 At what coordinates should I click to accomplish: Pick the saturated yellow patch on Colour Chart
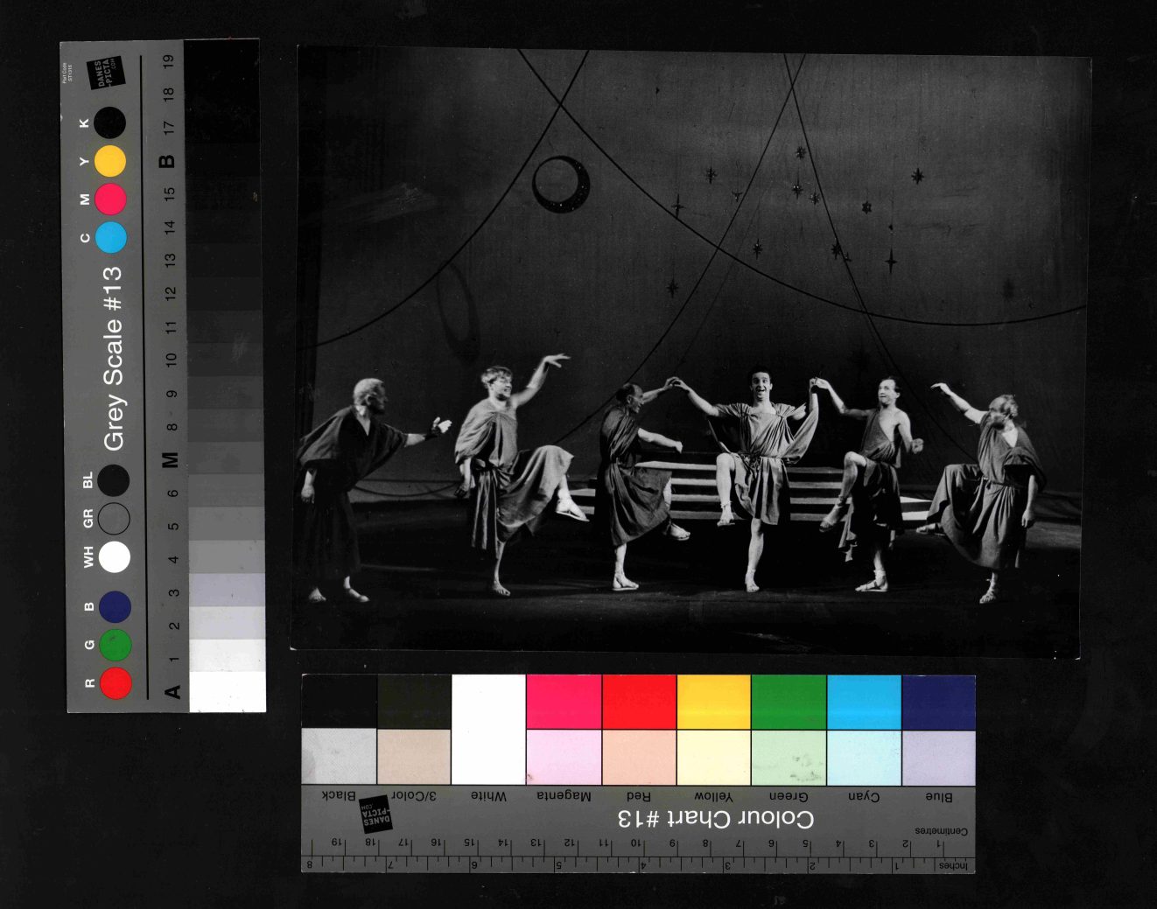click(x=713, y=702)
